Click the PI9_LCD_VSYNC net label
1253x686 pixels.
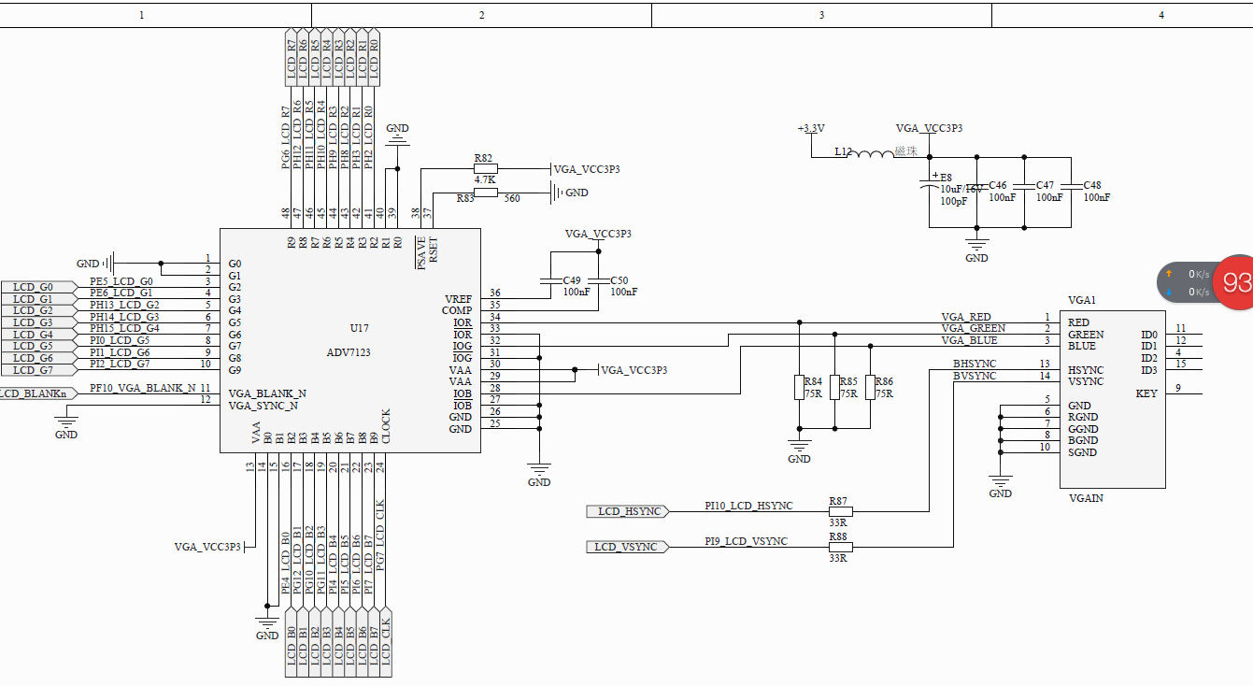coord(746,541)
